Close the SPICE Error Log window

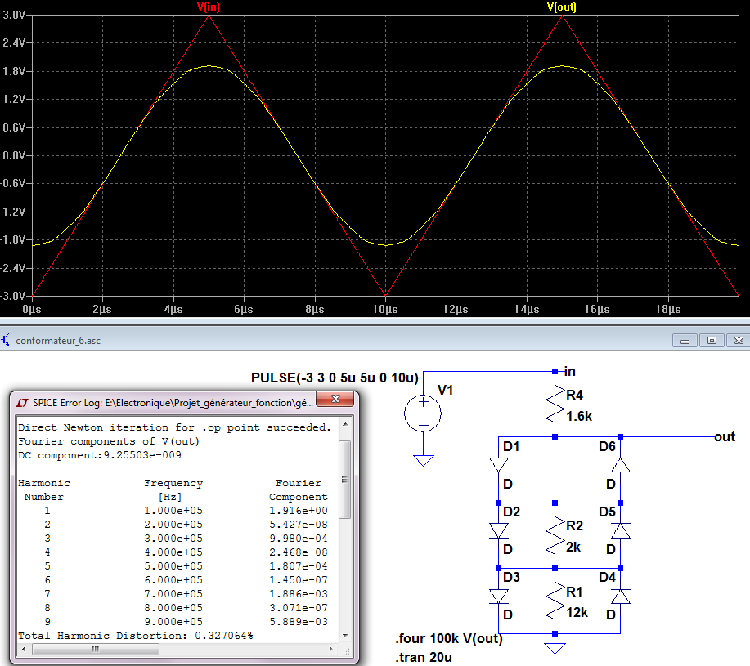335,399
